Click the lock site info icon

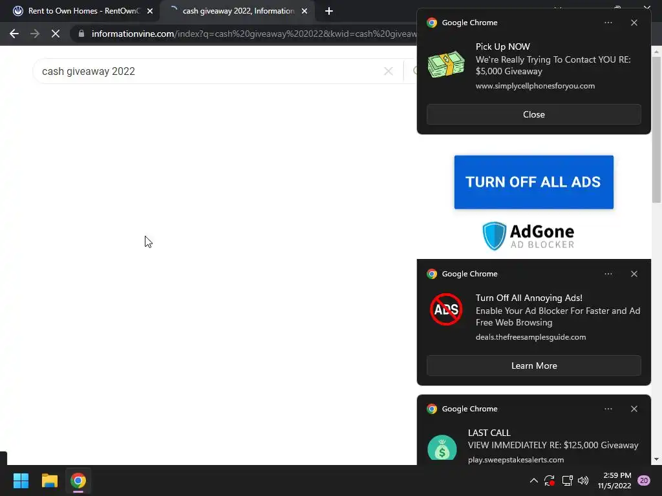click(81, 34)
